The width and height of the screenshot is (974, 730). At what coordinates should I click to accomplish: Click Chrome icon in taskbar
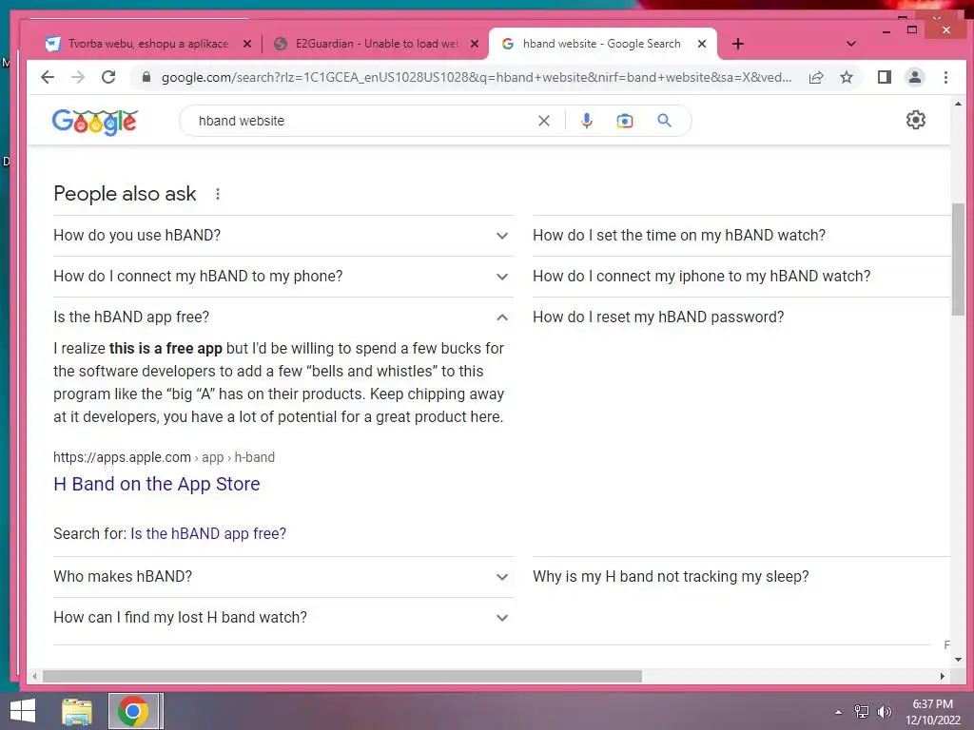click(x=133, y=711)
